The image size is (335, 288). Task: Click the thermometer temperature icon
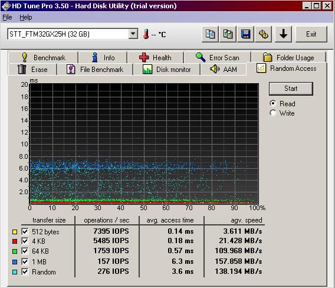(146, 34)
